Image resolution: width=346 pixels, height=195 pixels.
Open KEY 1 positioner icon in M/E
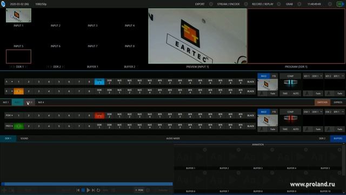click(308, 94)
